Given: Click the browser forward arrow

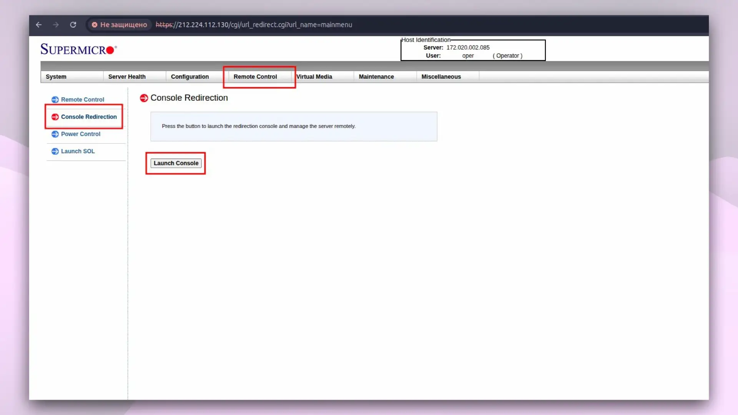Looking at the screenshot, I should coord(56,25).
